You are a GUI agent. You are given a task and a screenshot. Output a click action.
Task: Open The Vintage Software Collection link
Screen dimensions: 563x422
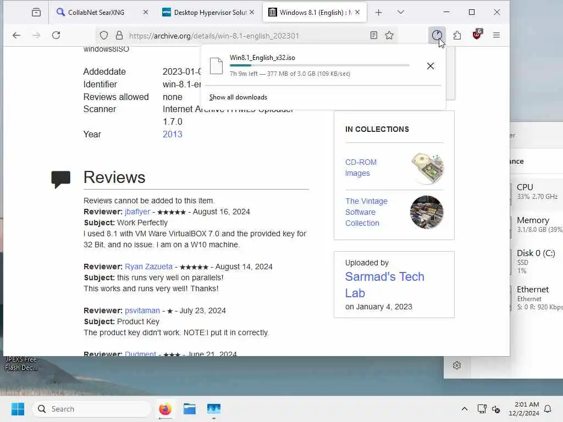coord(366,212)
